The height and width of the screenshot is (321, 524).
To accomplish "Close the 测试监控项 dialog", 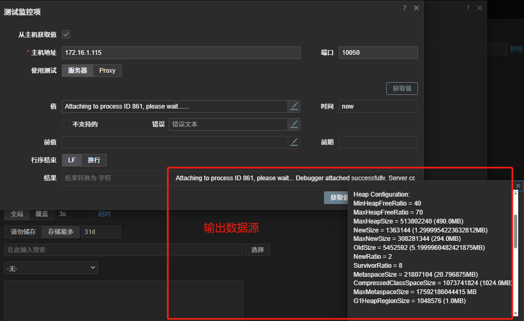I will [416, 8].
